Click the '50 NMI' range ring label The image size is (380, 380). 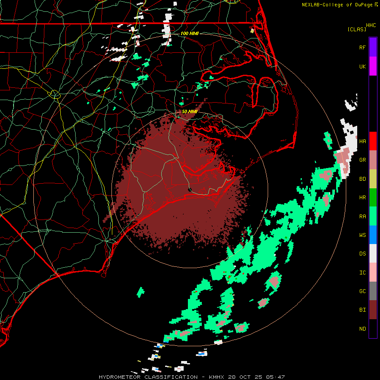[190, 111]
